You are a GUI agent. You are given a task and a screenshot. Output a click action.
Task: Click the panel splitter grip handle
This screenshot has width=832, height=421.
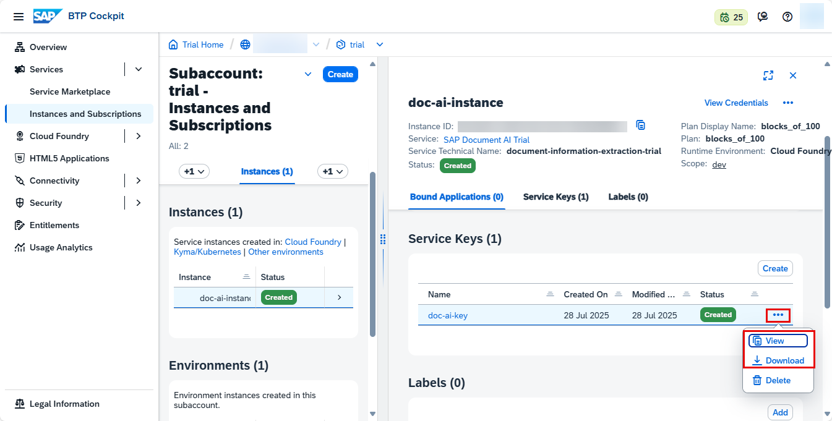click(x=383, y=239)
